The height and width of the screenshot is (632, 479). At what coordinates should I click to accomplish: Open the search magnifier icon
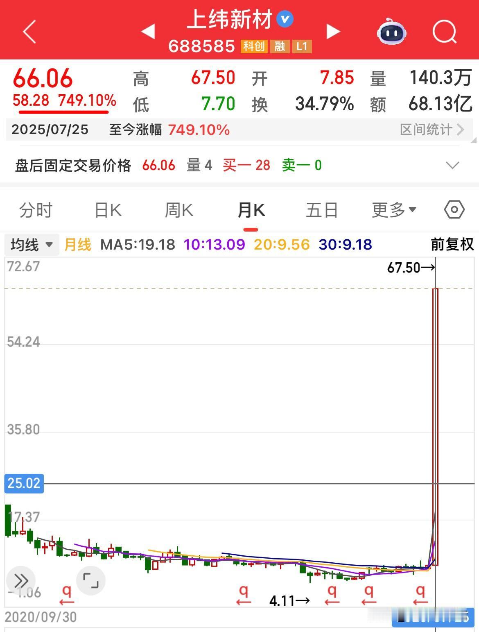tap(445, 32)
